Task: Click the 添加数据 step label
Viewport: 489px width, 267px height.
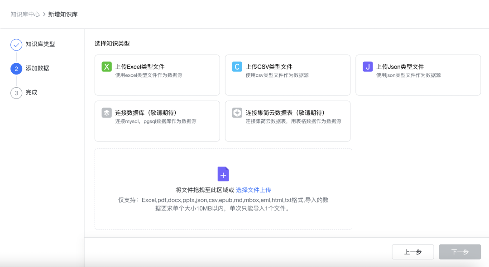Action: point(37,68)
